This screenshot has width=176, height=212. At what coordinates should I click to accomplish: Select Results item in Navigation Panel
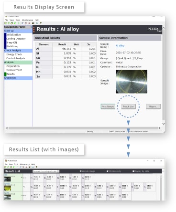[11, 74]
